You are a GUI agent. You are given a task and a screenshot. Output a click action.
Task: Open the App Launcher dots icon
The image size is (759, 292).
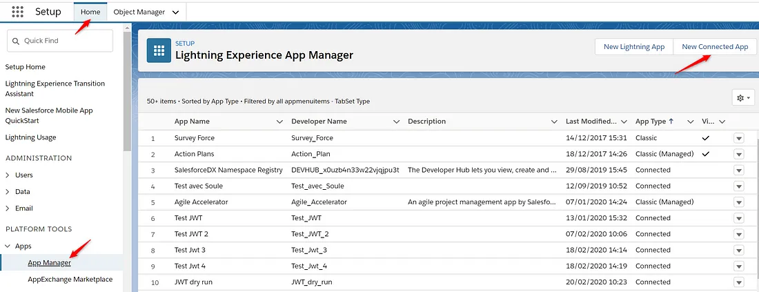[x=17, y=12]
